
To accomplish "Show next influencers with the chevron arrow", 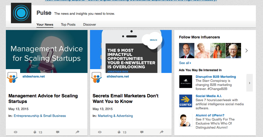I will click(246, 51).
